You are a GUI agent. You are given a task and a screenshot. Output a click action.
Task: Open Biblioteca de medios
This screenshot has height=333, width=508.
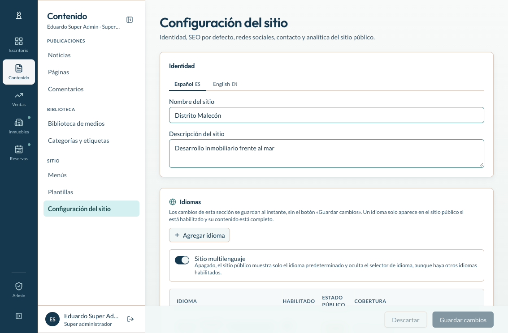pyautogui.click(x=91, y=124)
